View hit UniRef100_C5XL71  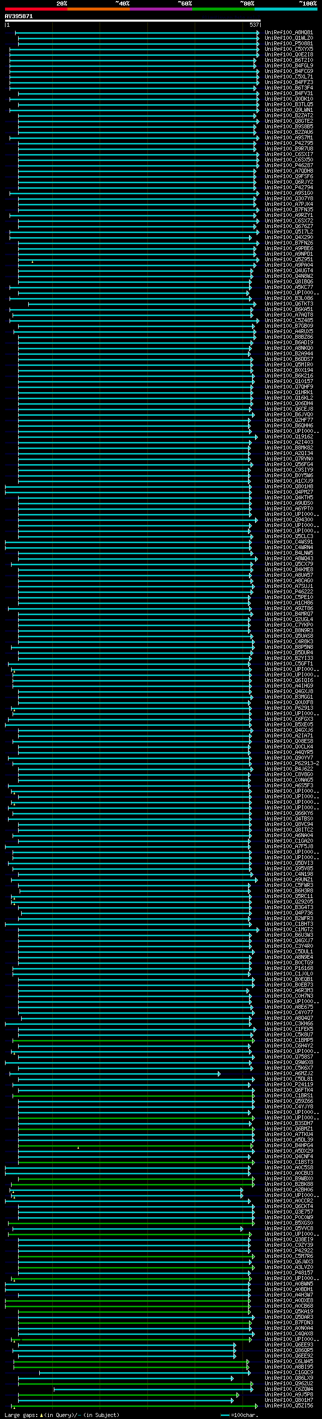289,77
